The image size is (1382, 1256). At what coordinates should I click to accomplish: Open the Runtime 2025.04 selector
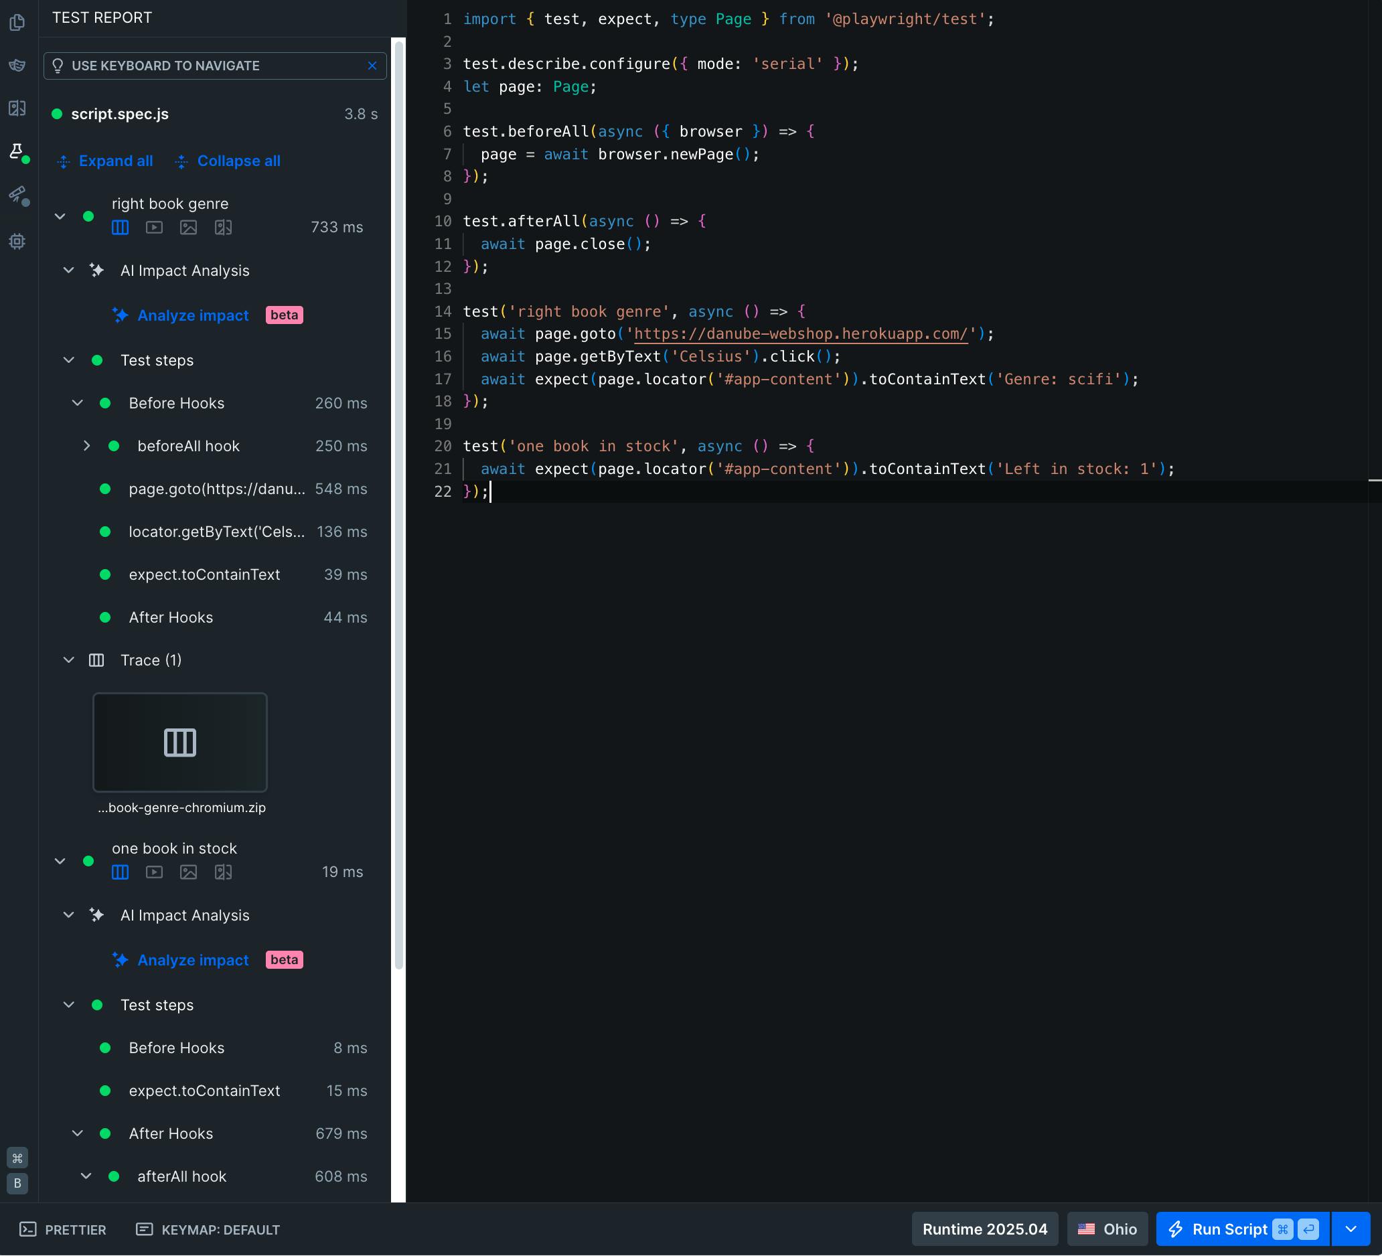(x=984, y=1229)
